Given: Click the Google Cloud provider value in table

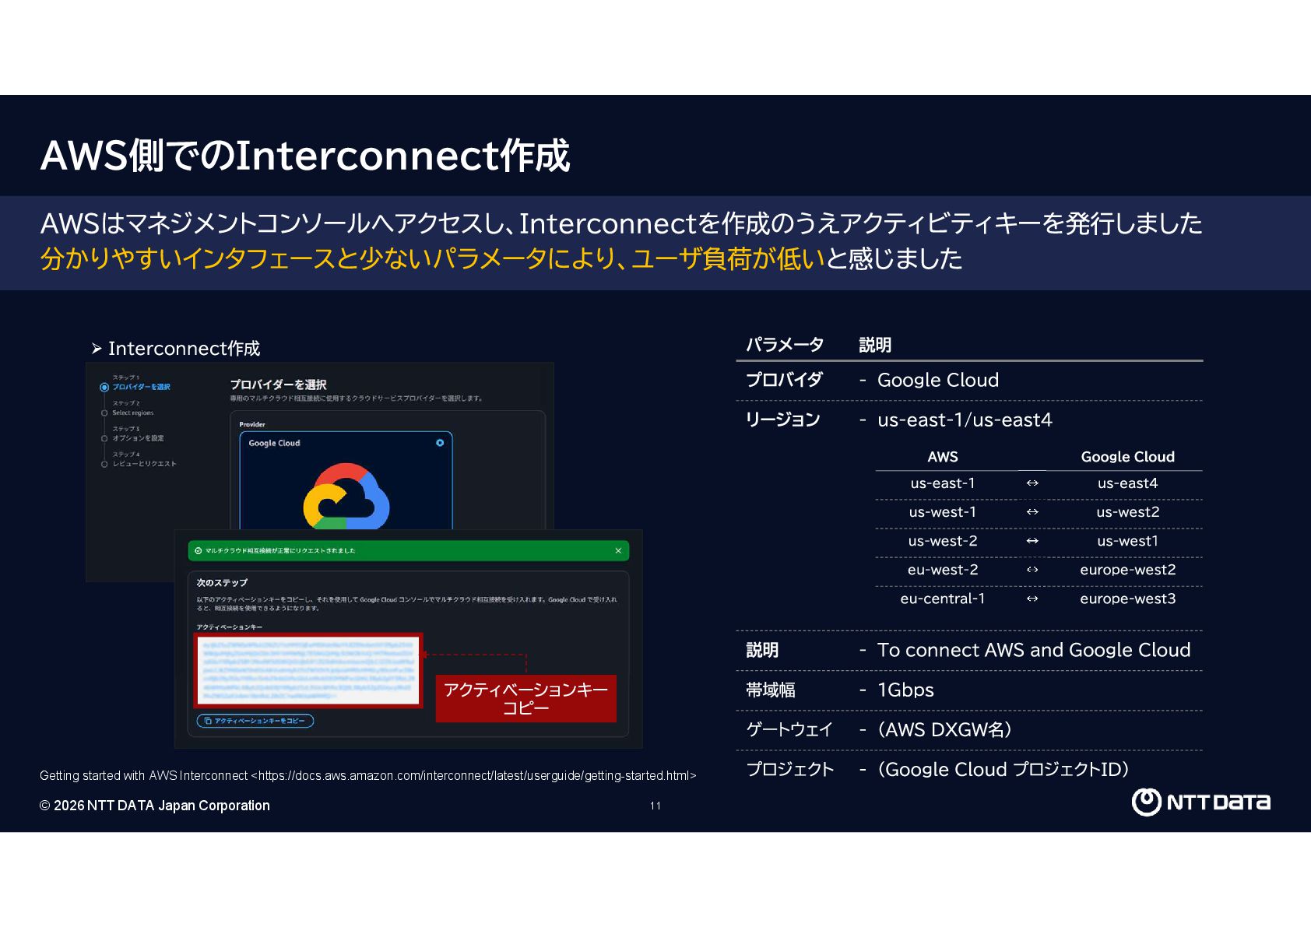Looking at the screenshot, I should (x=938, y=380).
